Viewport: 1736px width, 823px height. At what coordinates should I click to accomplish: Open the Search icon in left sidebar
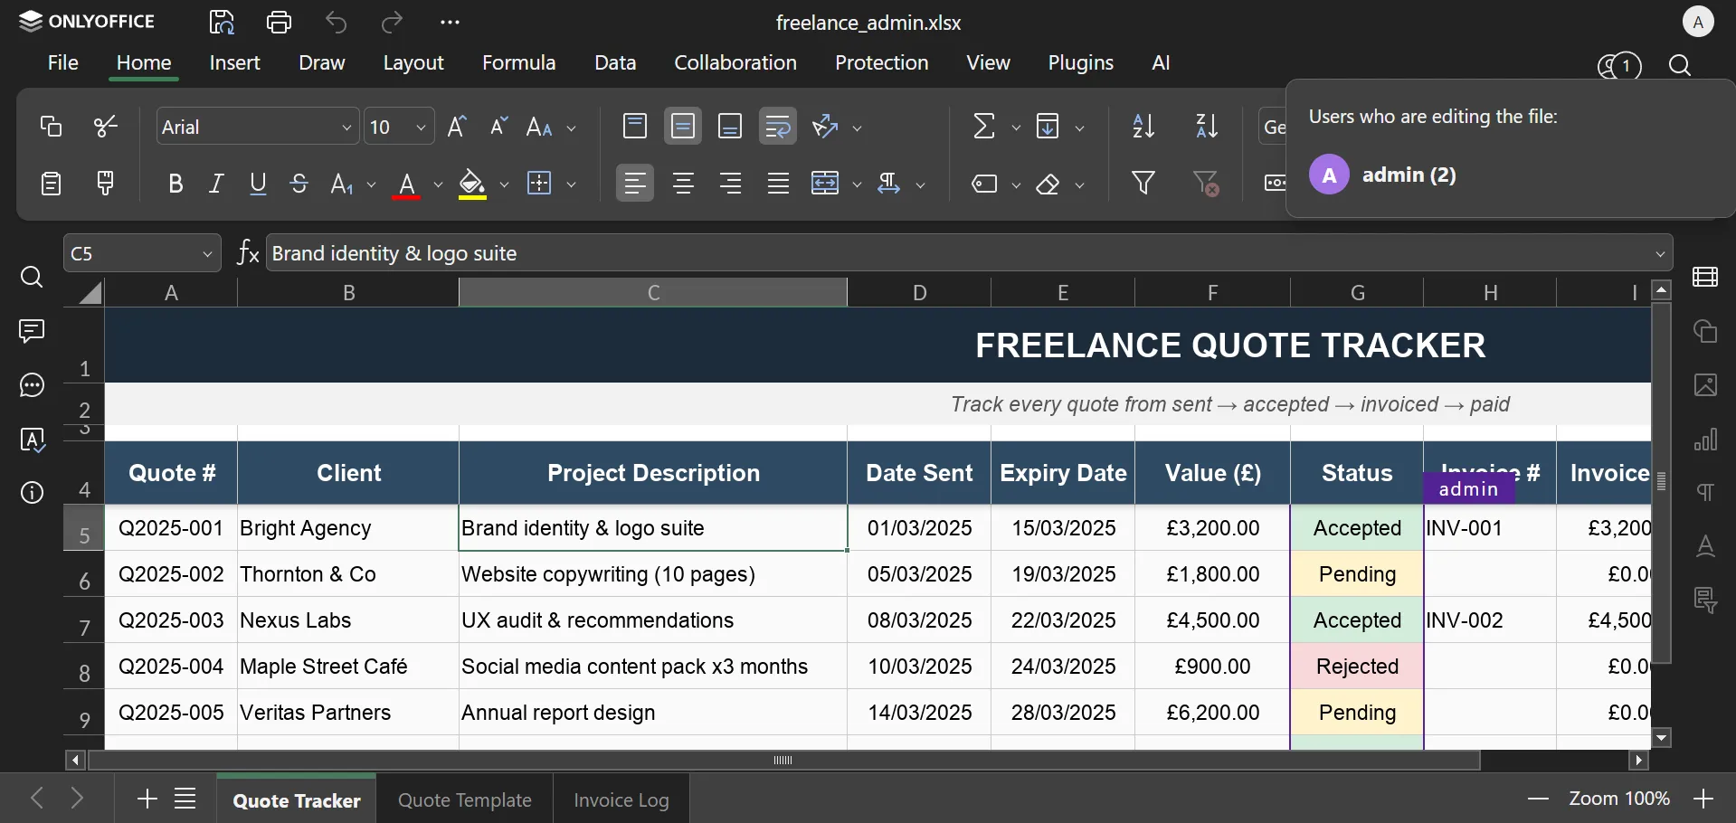tap(32, 277)
